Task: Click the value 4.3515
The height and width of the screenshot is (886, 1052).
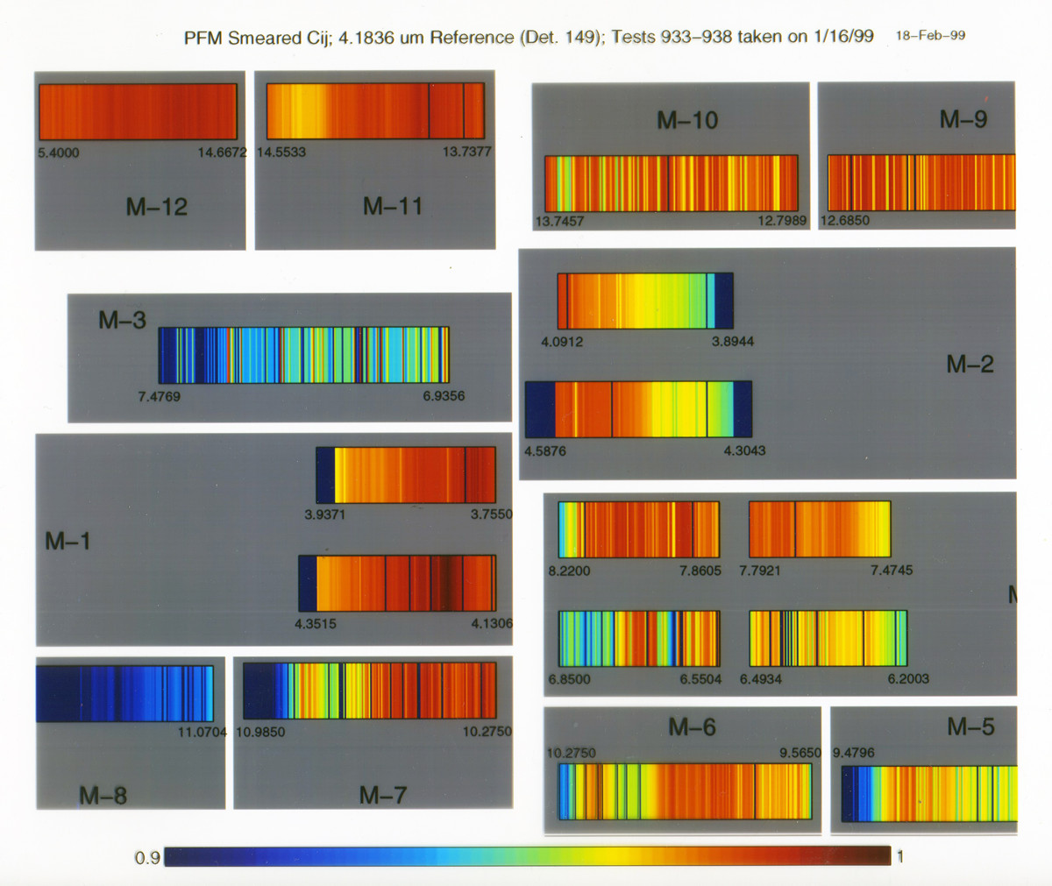Action: [x=315, y=624]
